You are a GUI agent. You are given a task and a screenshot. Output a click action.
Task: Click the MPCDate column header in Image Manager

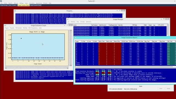click(138, 25)
